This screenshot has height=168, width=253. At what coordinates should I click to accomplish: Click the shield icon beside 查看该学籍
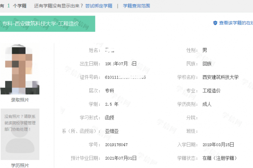[x=215, y=23]
